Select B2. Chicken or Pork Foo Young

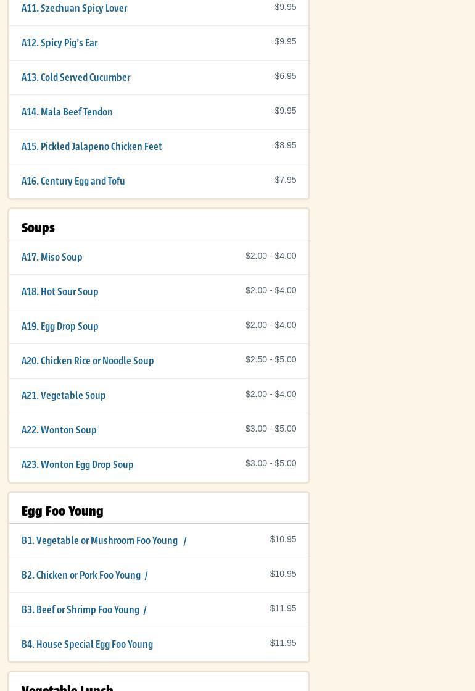(x=81, y=576)
